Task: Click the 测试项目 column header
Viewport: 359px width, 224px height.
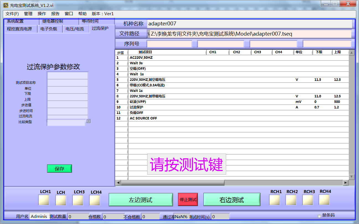Action: (167, 52)
